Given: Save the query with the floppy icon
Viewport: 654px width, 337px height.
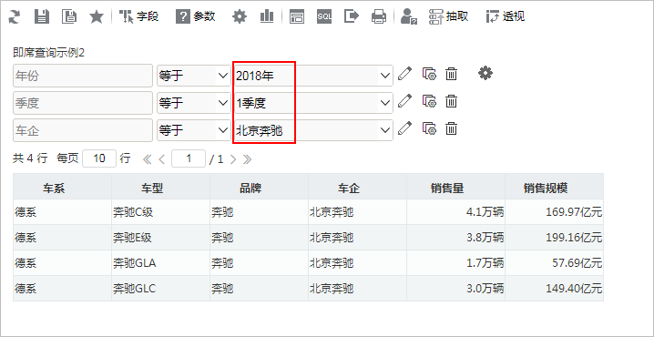Looking at the screenshot, I should (41, 16).
